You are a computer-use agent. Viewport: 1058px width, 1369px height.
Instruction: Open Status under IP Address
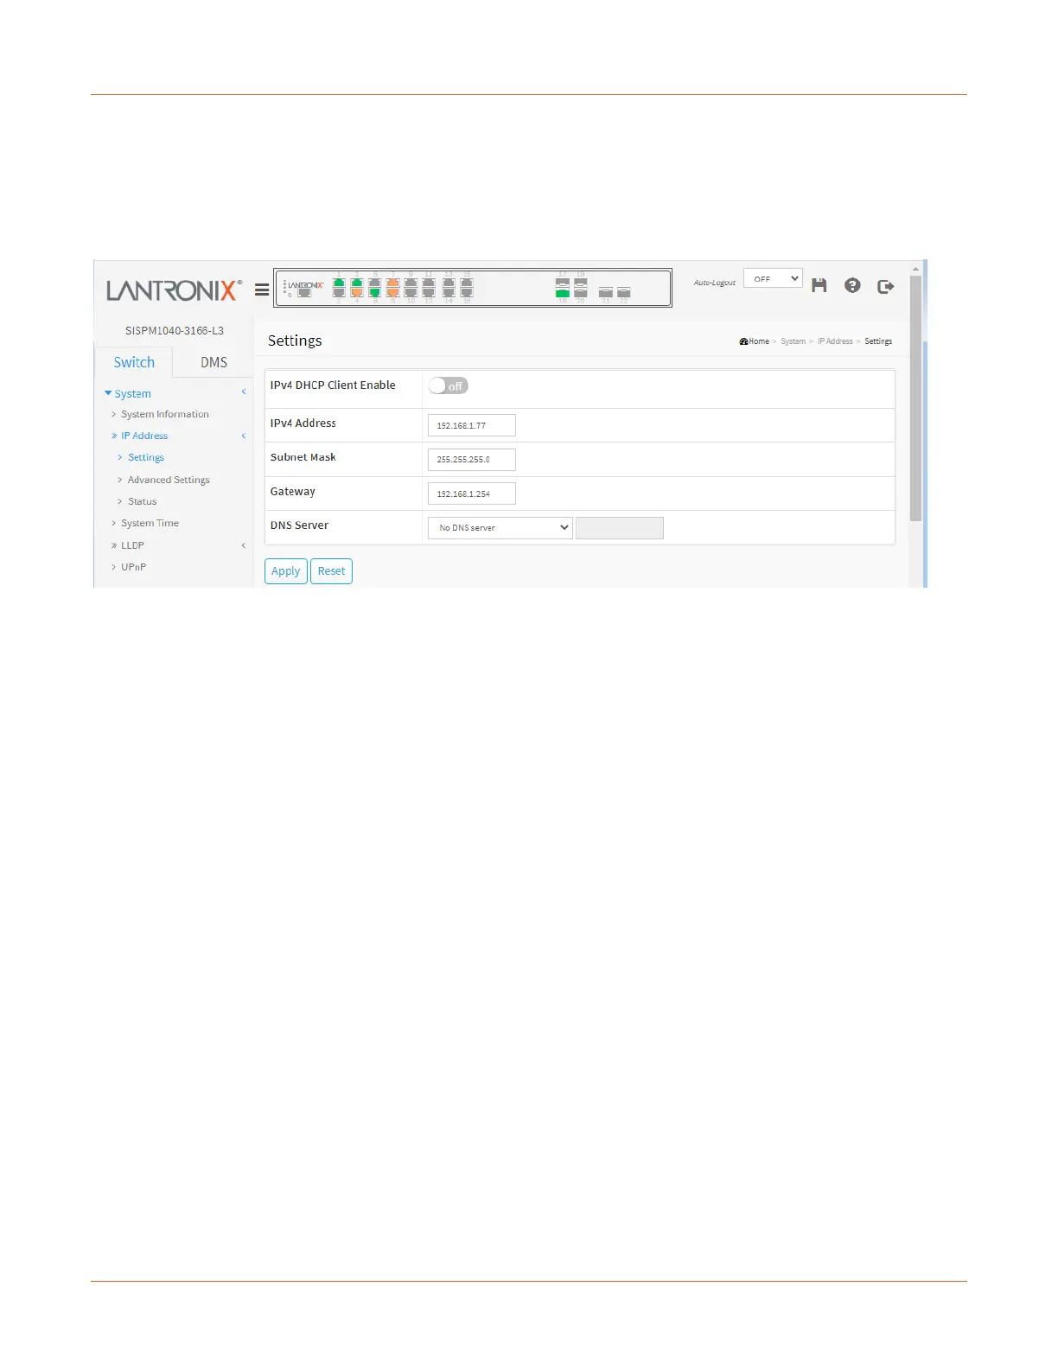[x=143, y=501]
